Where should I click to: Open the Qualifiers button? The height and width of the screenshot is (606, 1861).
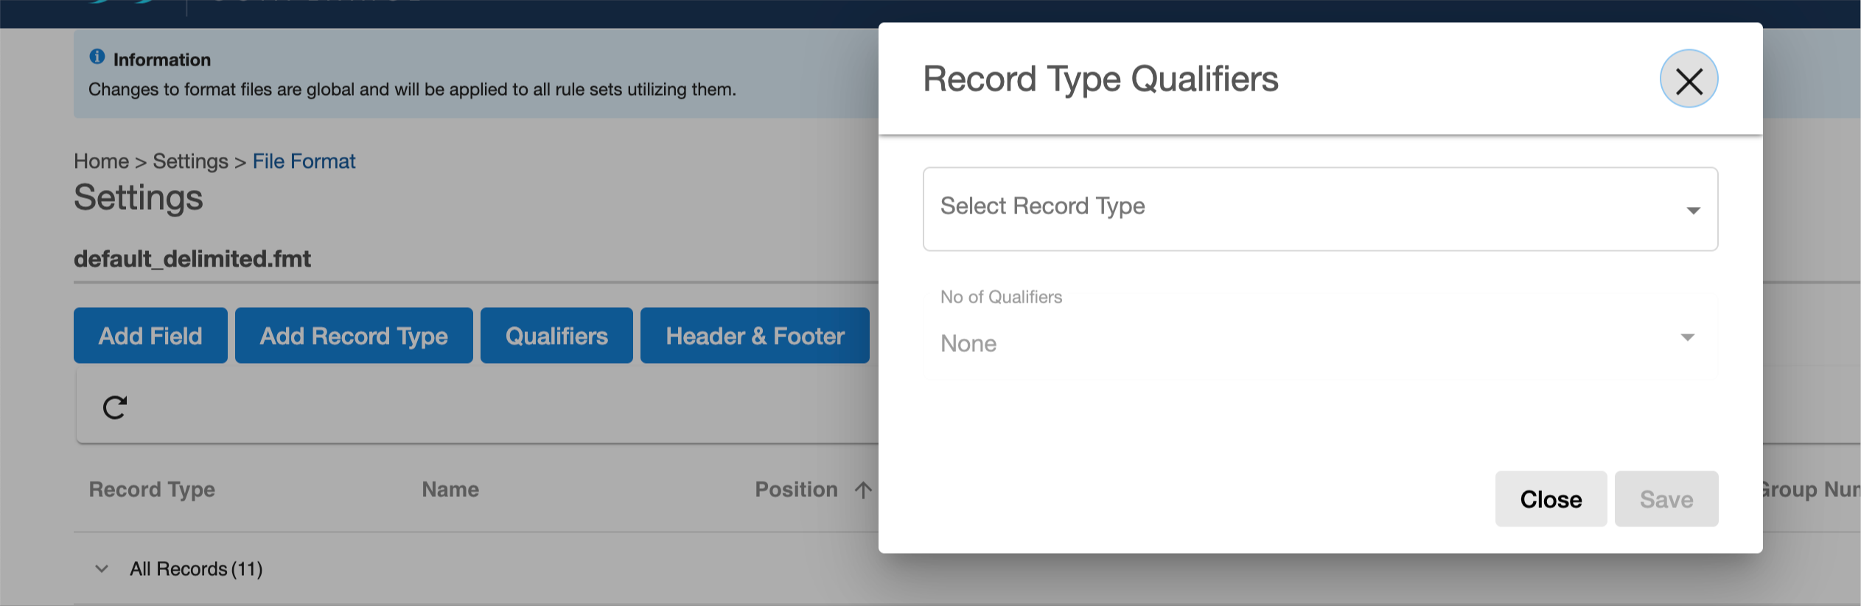[556, 336]
